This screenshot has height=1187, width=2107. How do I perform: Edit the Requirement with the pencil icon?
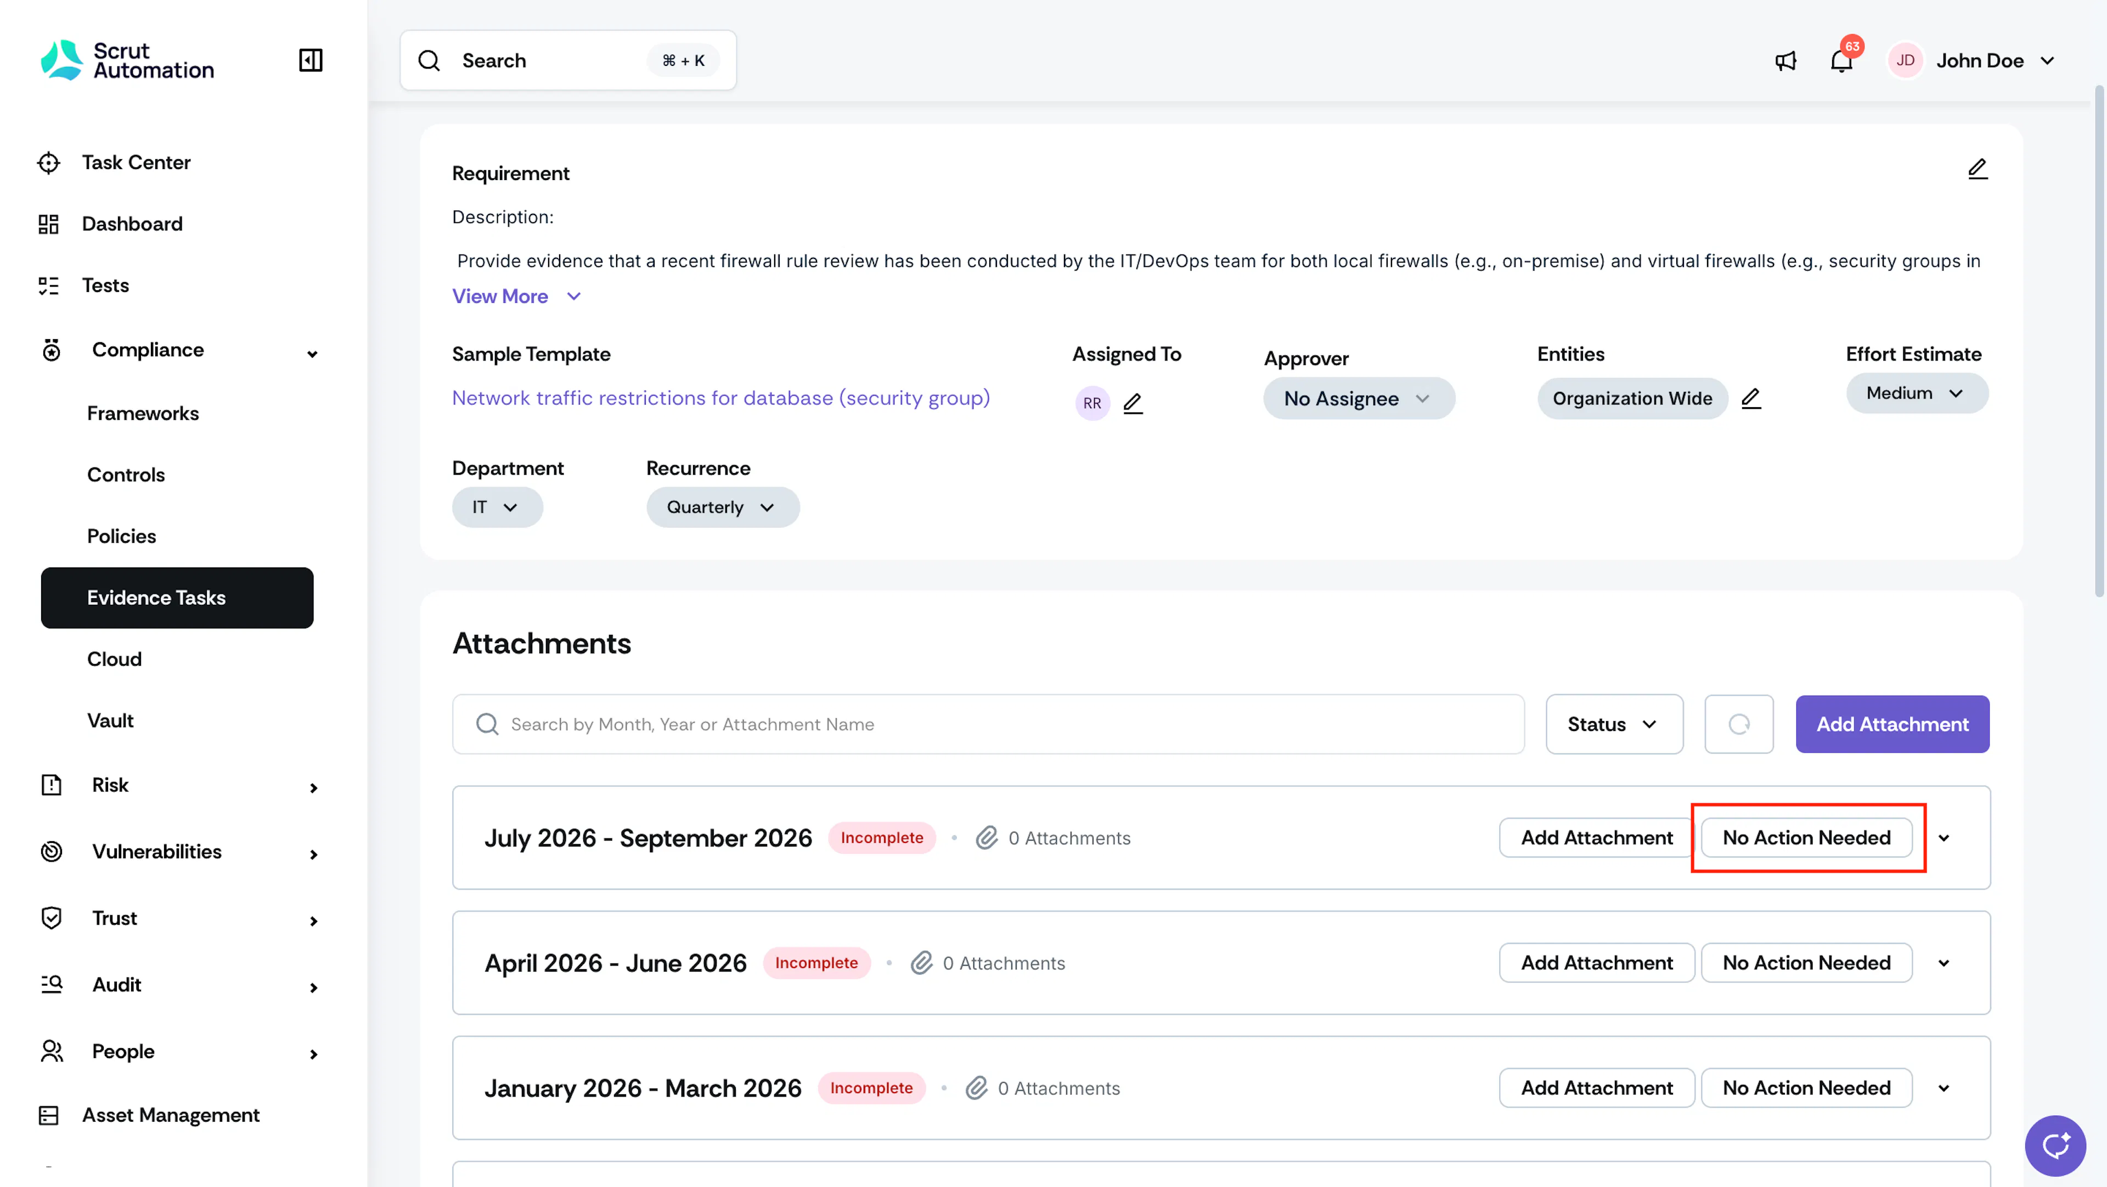tap(1977, 170)
